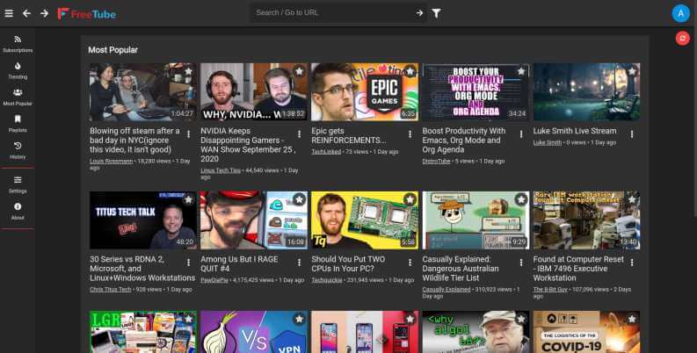Open options menu for Luke Smith Live Stream
Screen dimensions: 697x353
click(x=632, y=134)
